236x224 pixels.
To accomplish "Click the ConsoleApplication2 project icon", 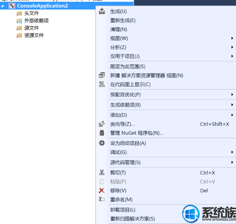I will 12,6.
